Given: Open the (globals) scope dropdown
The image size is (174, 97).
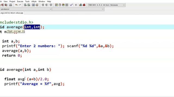Looking at the screenshot, I should pyautogui.click(x=26, y=9).
